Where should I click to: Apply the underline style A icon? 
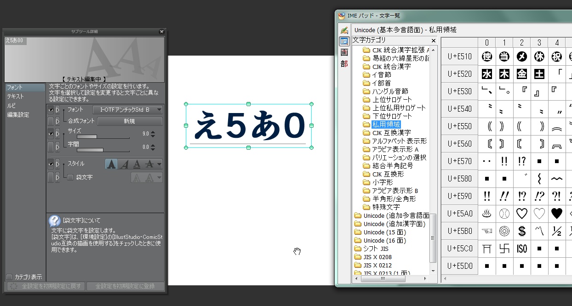(137, 164)
